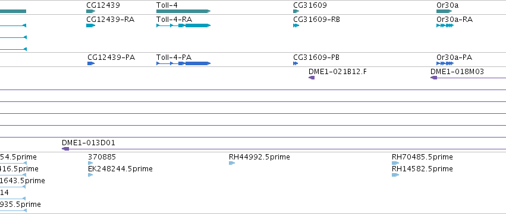Click the CG31609-PB protein arrow
This screenshot has width=506, height=214.
pyautogui.click(x=296, y=63)
